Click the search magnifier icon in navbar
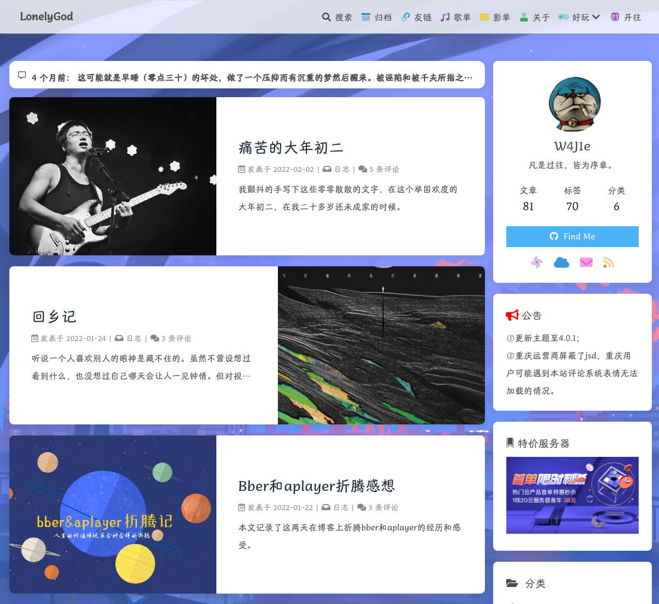 326,17
